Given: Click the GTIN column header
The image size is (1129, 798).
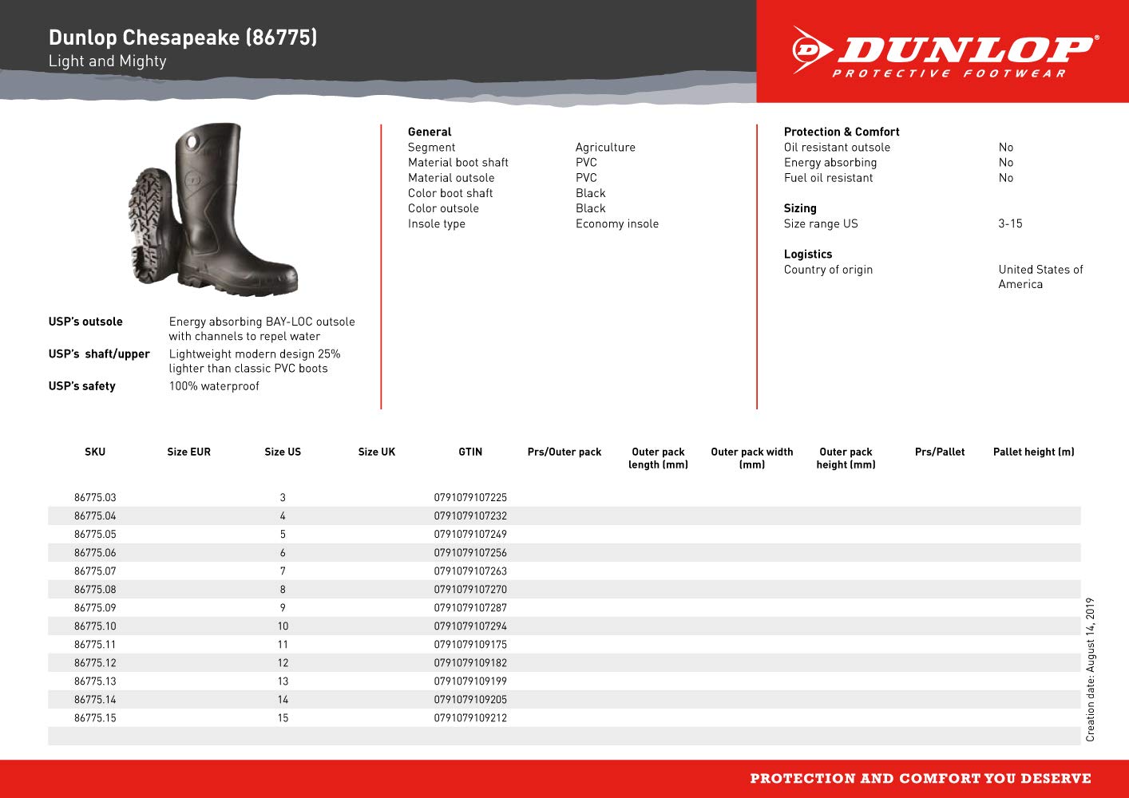Looking at the screenshot, I should [x=470, y=452].
